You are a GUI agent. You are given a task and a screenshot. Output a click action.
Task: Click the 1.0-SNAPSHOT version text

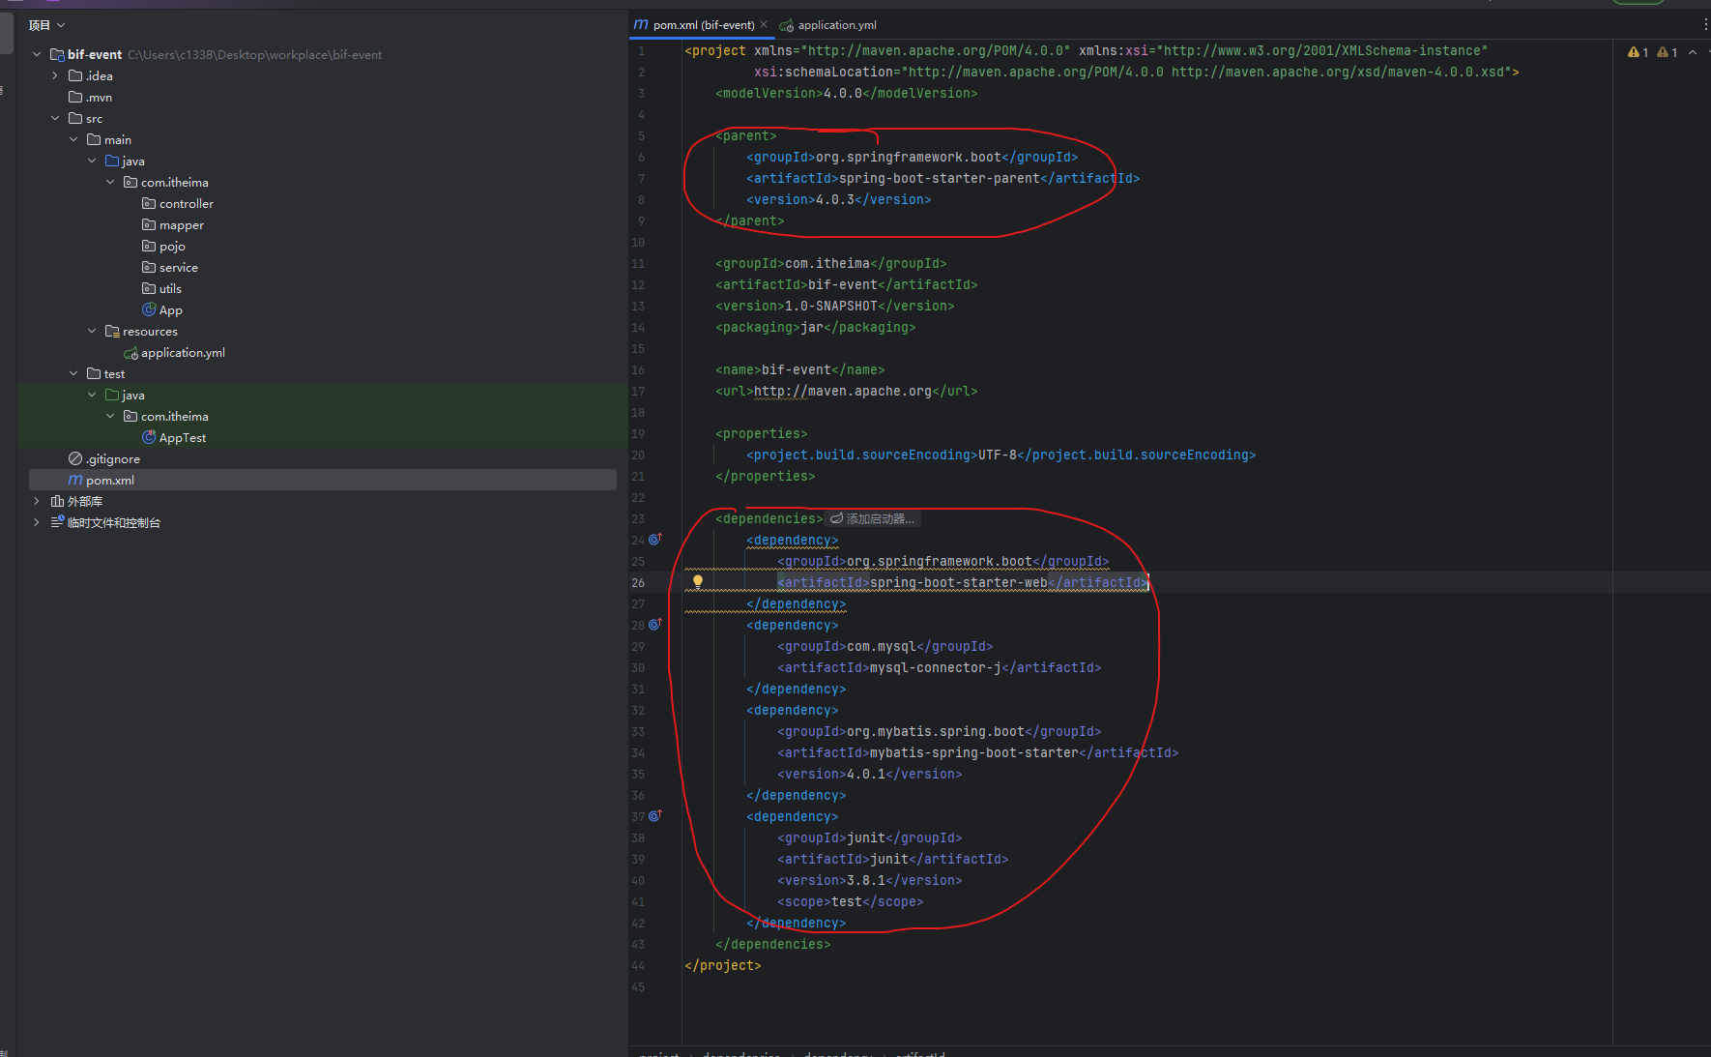point(831,307)
